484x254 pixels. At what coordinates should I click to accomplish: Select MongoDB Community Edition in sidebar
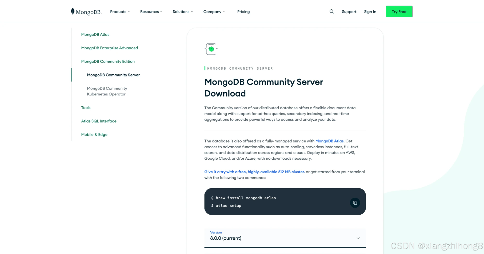click(x=108, y=61)
